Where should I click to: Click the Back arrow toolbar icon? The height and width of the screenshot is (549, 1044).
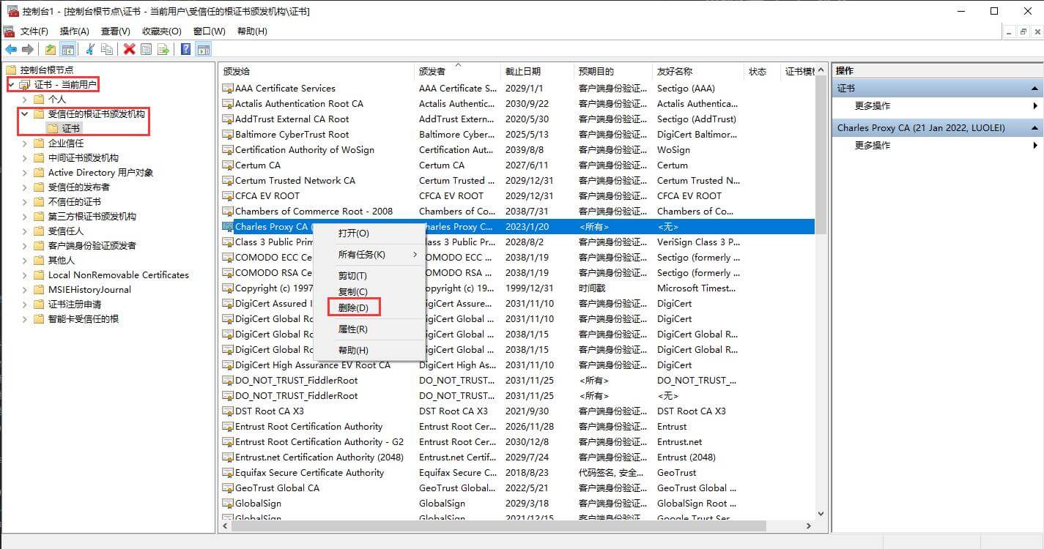pos(11,49)
